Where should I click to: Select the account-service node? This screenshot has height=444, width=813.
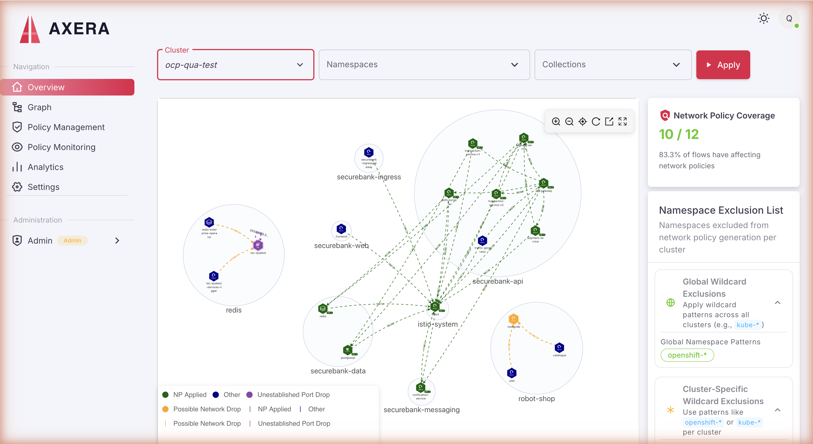tap(523, 138)
